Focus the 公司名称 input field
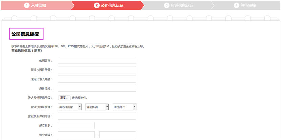 pyautogui.click(x=97, y=60)
